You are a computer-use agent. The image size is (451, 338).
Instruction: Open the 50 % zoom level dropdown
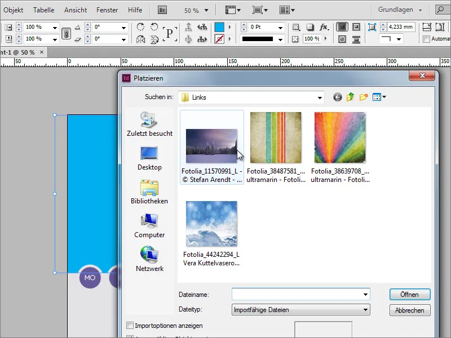(x=206, y=10)
